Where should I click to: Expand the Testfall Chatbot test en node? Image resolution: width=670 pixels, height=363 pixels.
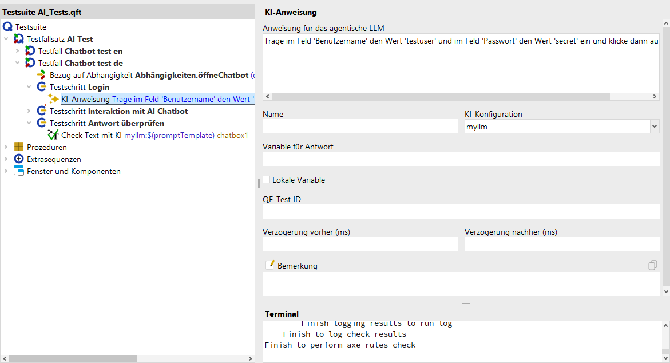[x=17, y=51]
